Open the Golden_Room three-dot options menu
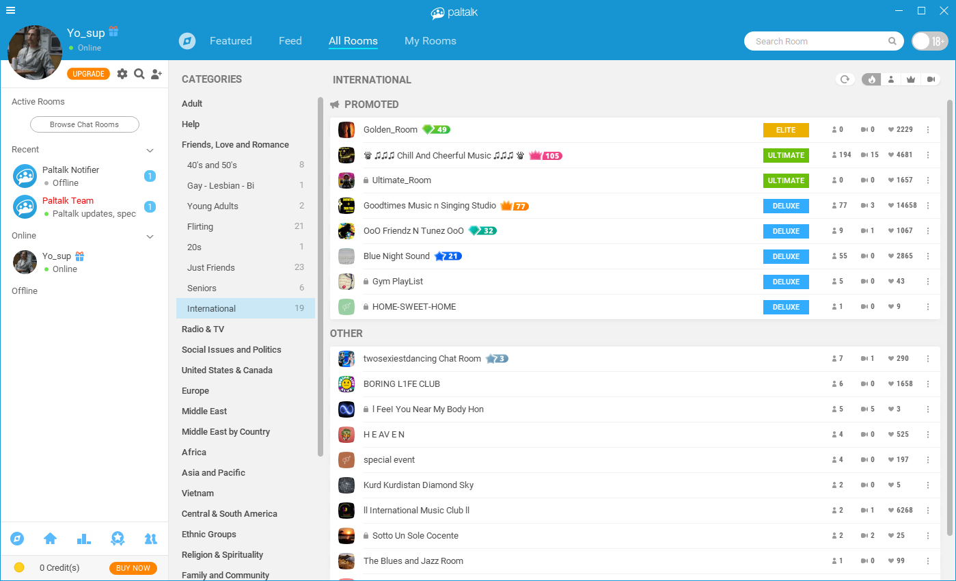Image resolution: width=956 pixels, height=581 pixels. pyautogui.click(x=928, y=130)
